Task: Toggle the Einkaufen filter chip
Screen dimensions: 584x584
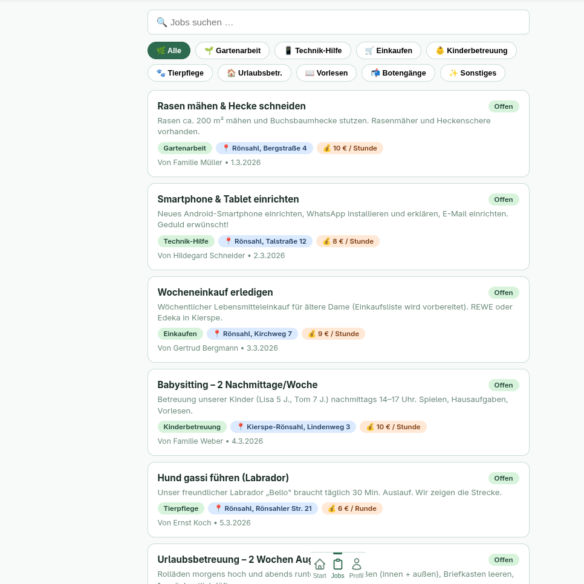Action: click(x=388, y=51)
